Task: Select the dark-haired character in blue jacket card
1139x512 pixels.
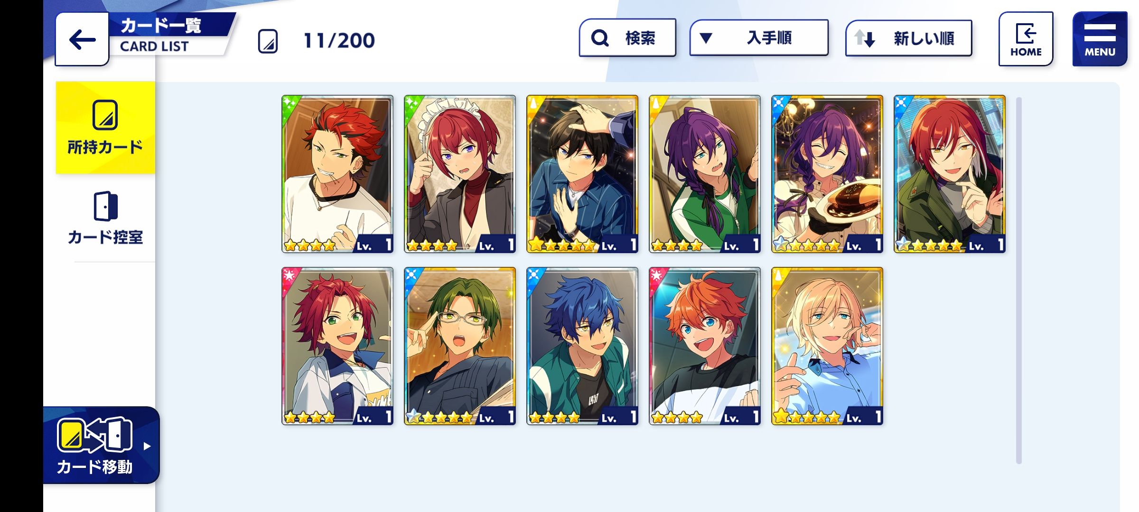Action: pyautogui.click(x=582, y=174)
